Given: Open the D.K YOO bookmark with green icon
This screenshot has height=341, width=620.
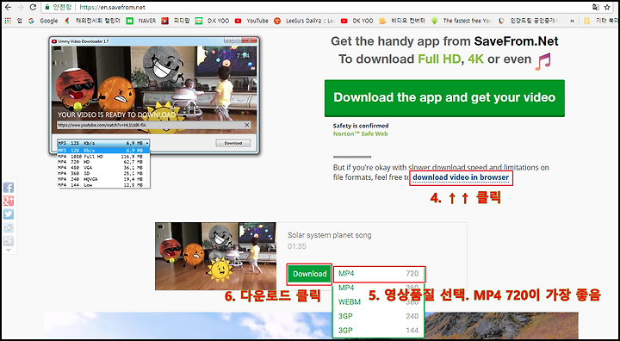Looking at the screenshot, I should pos(213,21).
